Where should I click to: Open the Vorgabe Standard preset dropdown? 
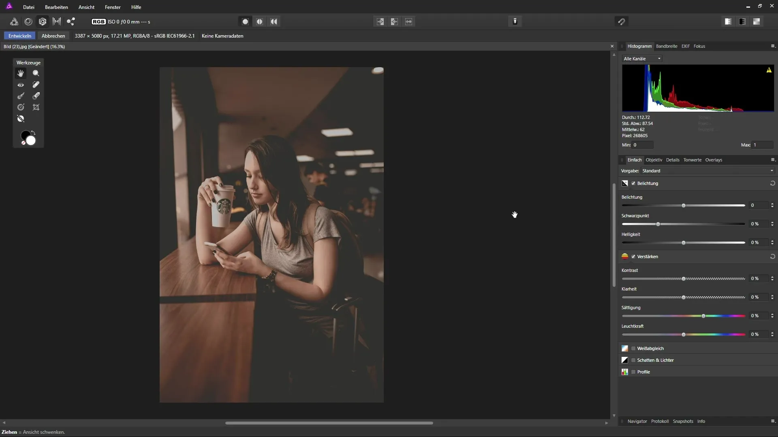tap(708, 171)
